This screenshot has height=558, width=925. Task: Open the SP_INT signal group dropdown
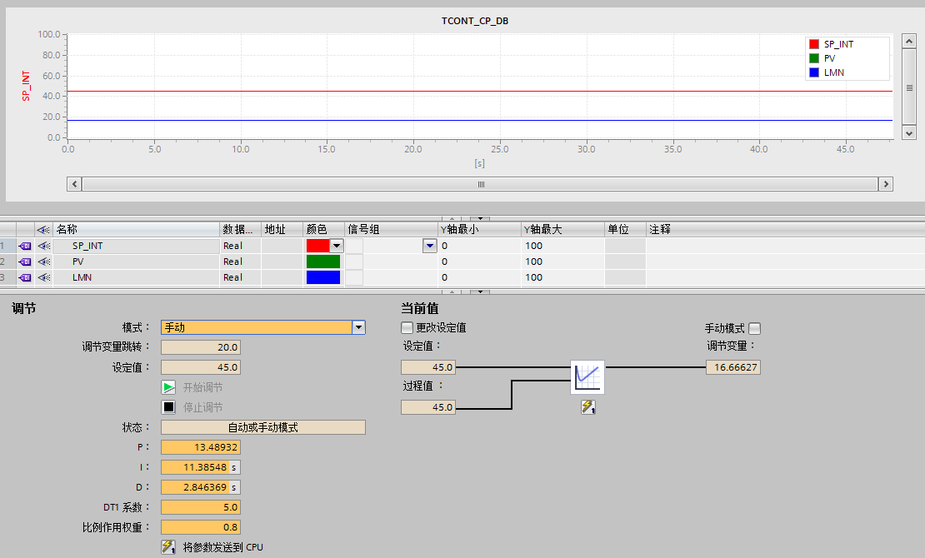click(429, 246)
